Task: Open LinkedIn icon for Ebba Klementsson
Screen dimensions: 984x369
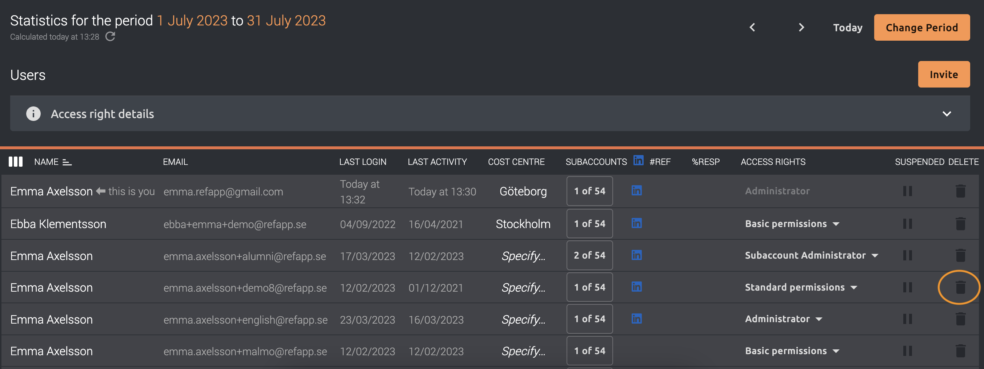Action: point(636,223)
